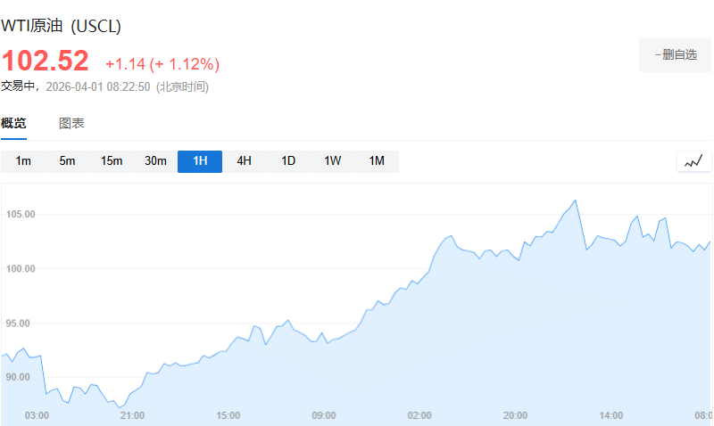Click the current price 102.52

pyautogui.click(x=45, y=61)
